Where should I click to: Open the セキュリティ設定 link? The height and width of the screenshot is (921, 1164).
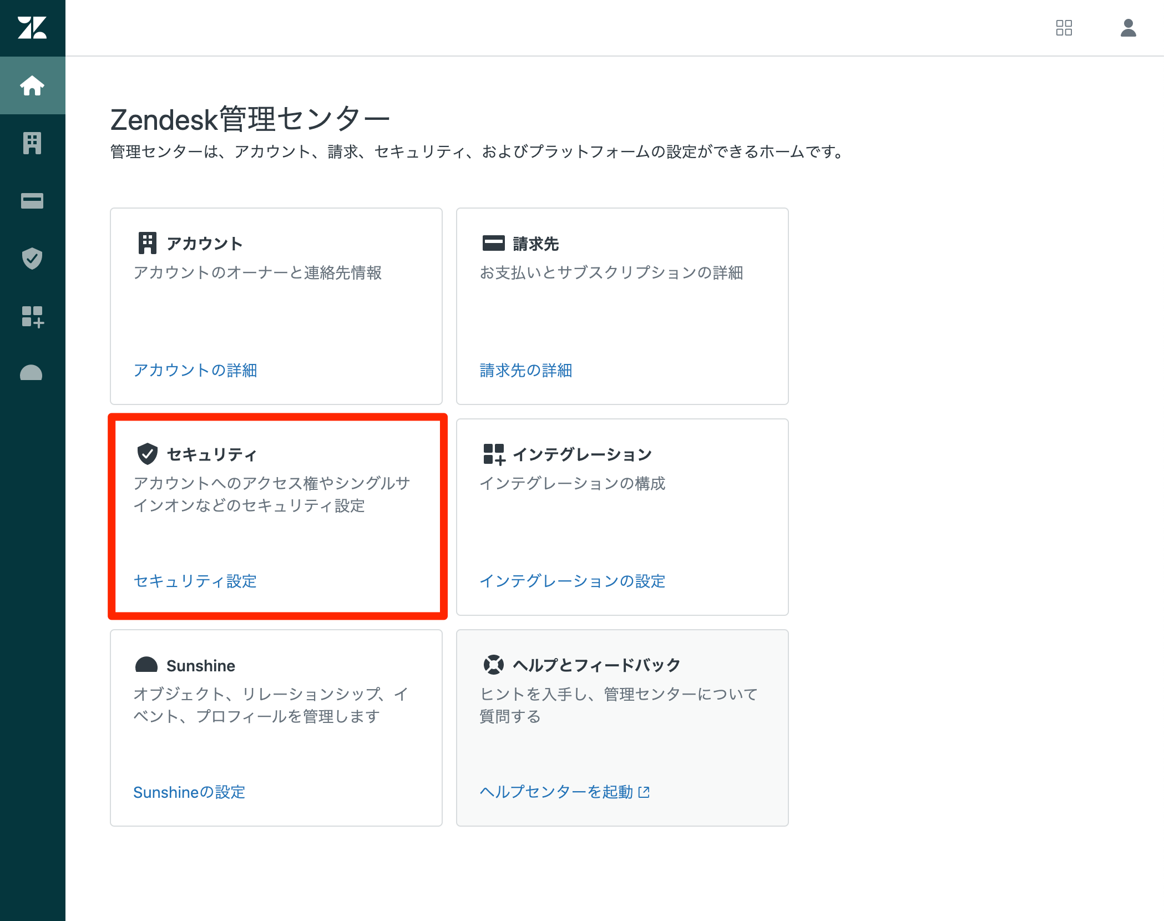(x=195, y=581)
